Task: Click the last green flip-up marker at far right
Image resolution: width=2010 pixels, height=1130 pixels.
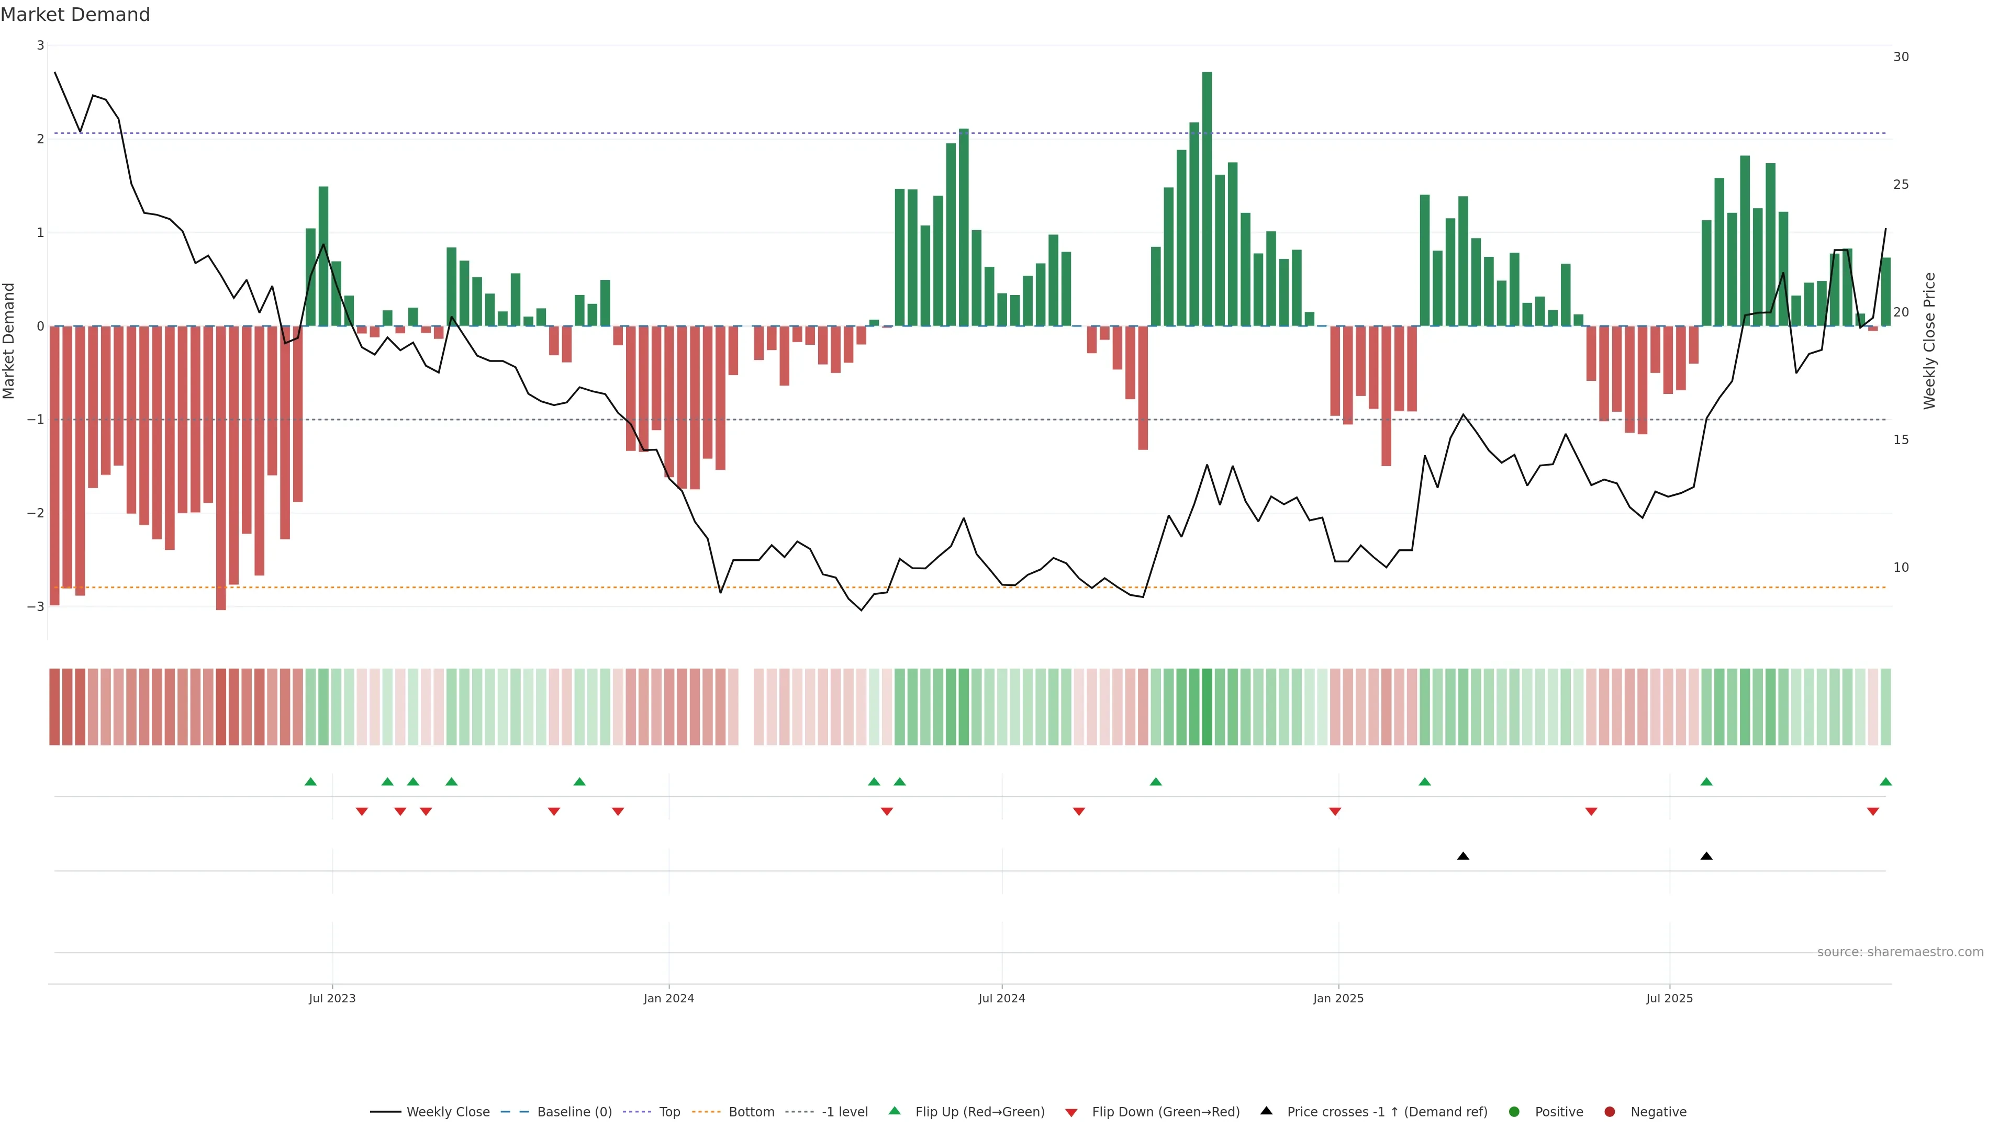Action: (1886, 782)
